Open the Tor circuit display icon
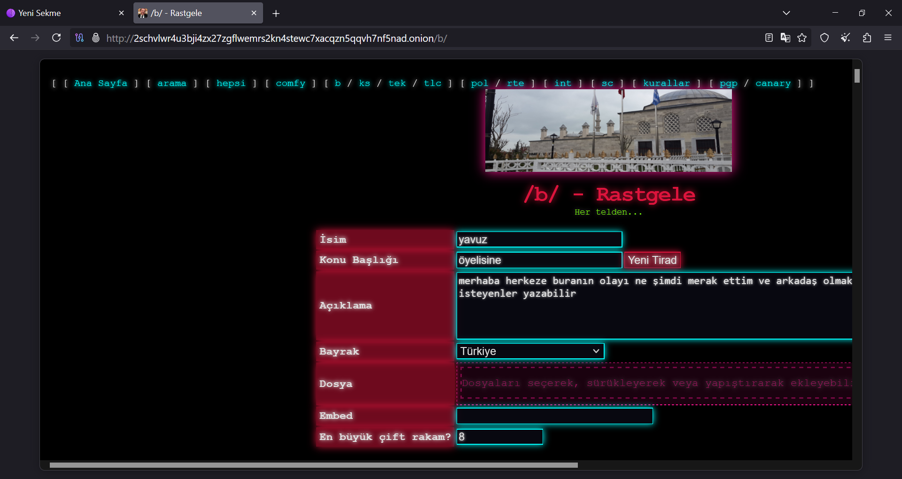The width and height of the screenshot is (902, 479). click(79, 38)
